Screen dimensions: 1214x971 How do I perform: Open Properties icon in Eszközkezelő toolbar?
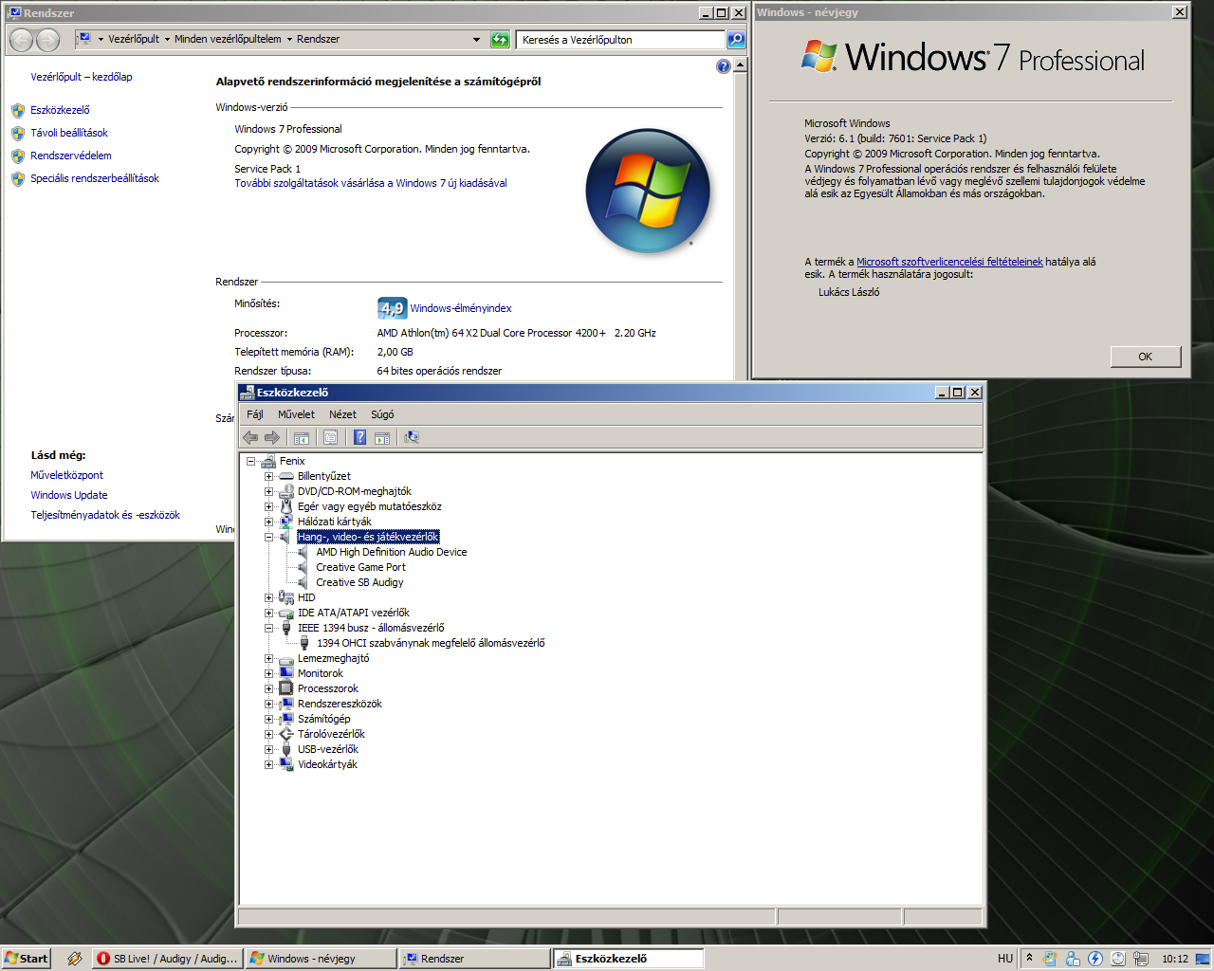click(x=330, y=437)
